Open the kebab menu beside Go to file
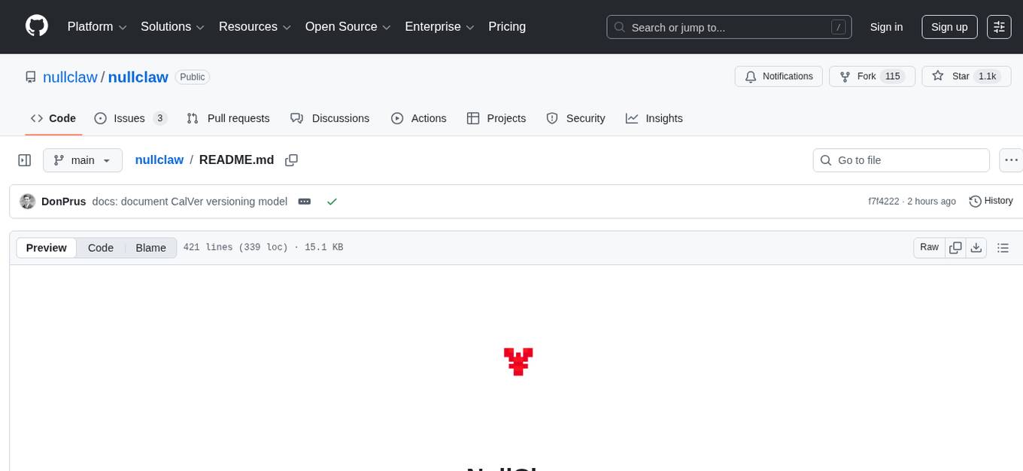The width and height of the screenshot is (1023, 471). (1011, 160)
